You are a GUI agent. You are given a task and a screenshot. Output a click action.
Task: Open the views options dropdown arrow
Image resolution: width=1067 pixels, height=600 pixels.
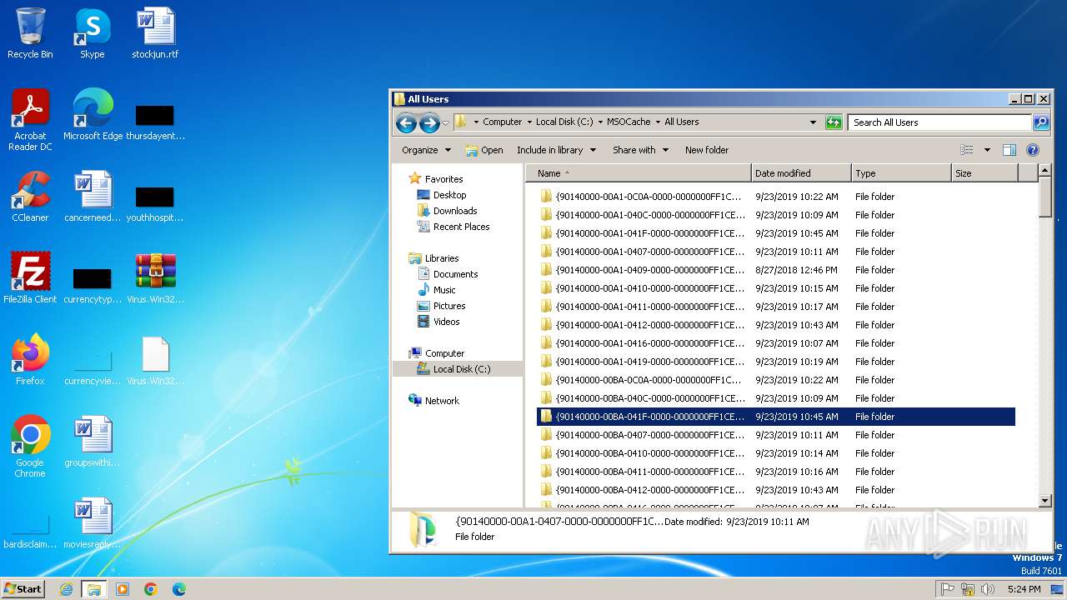tap(987, 150)
